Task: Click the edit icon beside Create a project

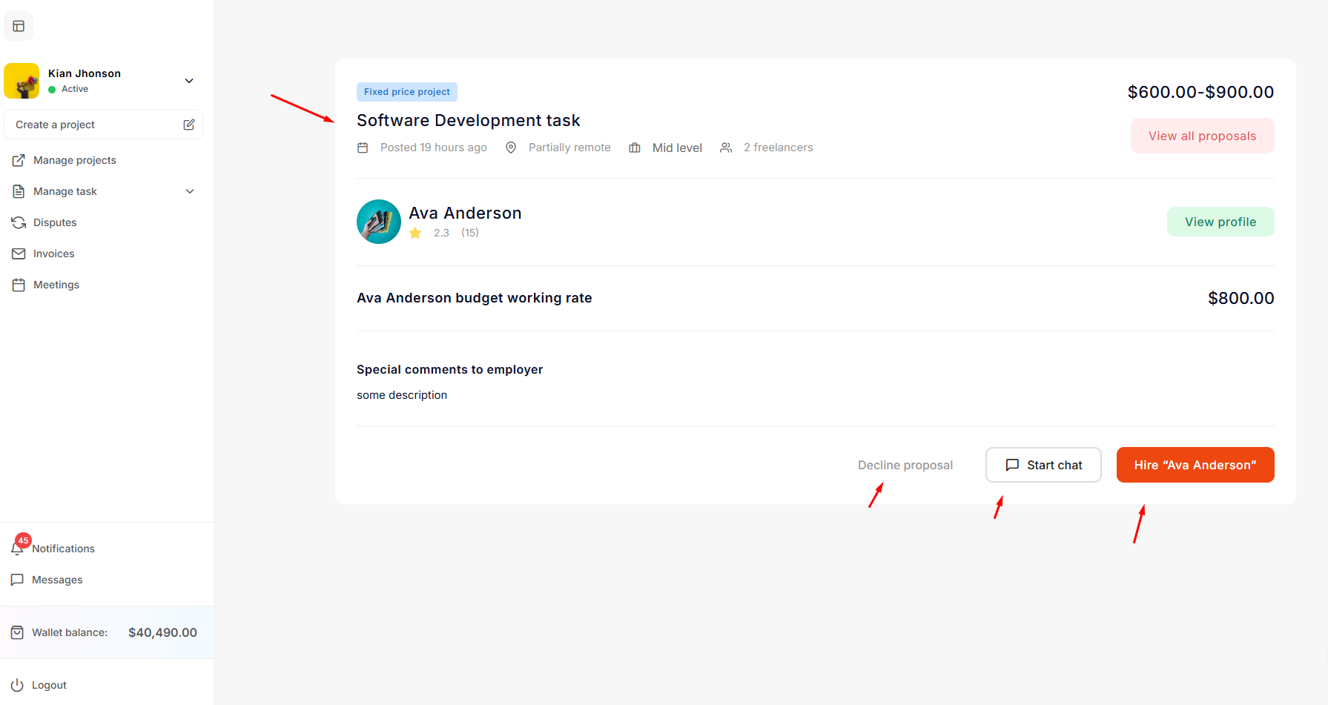Action: 189,125
